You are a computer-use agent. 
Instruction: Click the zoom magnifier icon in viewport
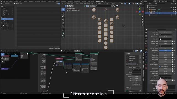(142, 17)
